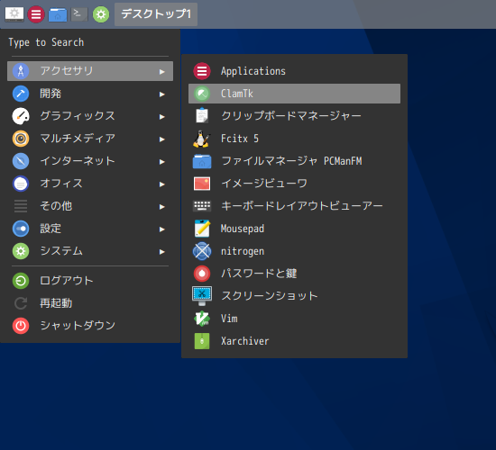Image resolution: width=496 pixels, height=450 pixels.
Task: Click the Fcitx 5 label
Action: [x=240, y=139]
